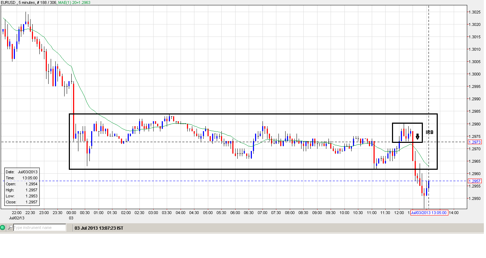This screenshot has height=258, width=486.
Task: Click the 1.2950 price axis label
Action: 475,198
